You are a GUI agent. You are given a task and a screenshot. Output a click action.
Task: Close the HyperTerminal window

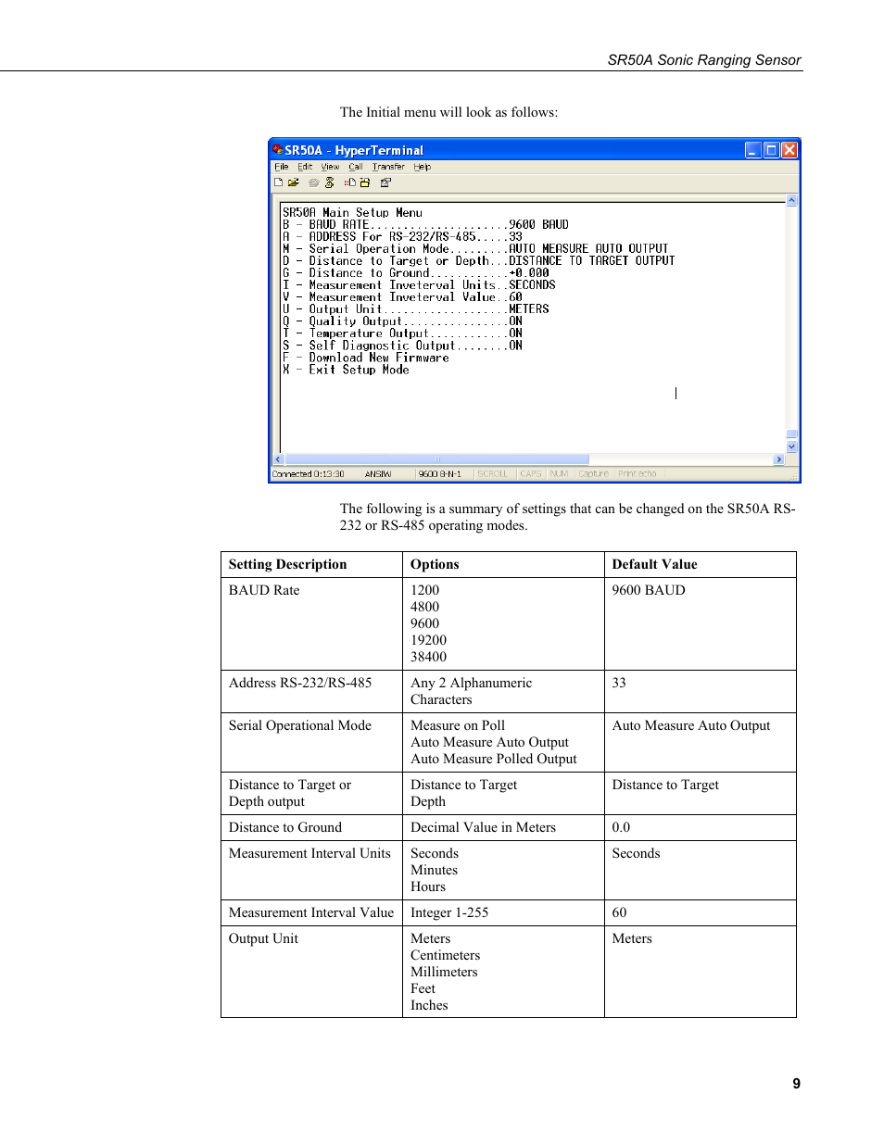coord(789,150)
